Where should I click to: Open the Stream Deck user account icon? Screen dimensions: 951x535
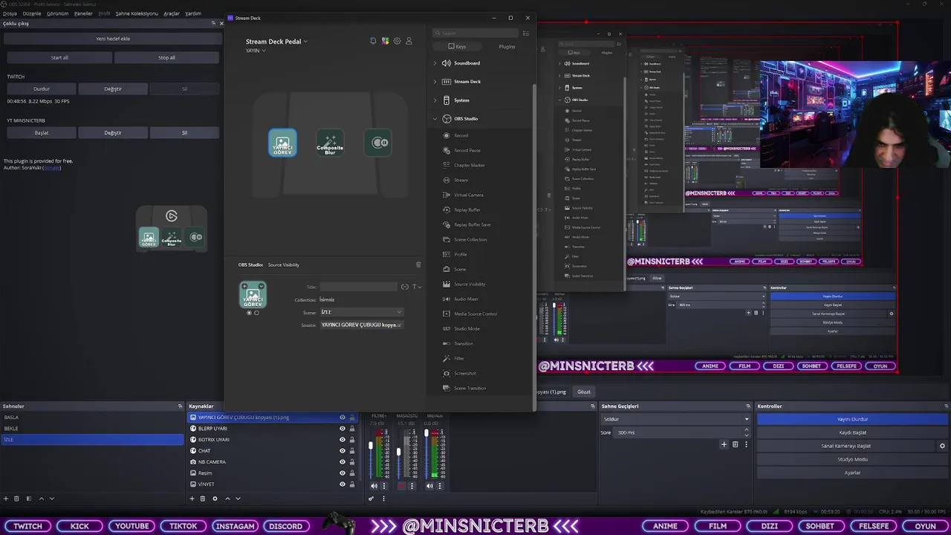pos(409,41)
